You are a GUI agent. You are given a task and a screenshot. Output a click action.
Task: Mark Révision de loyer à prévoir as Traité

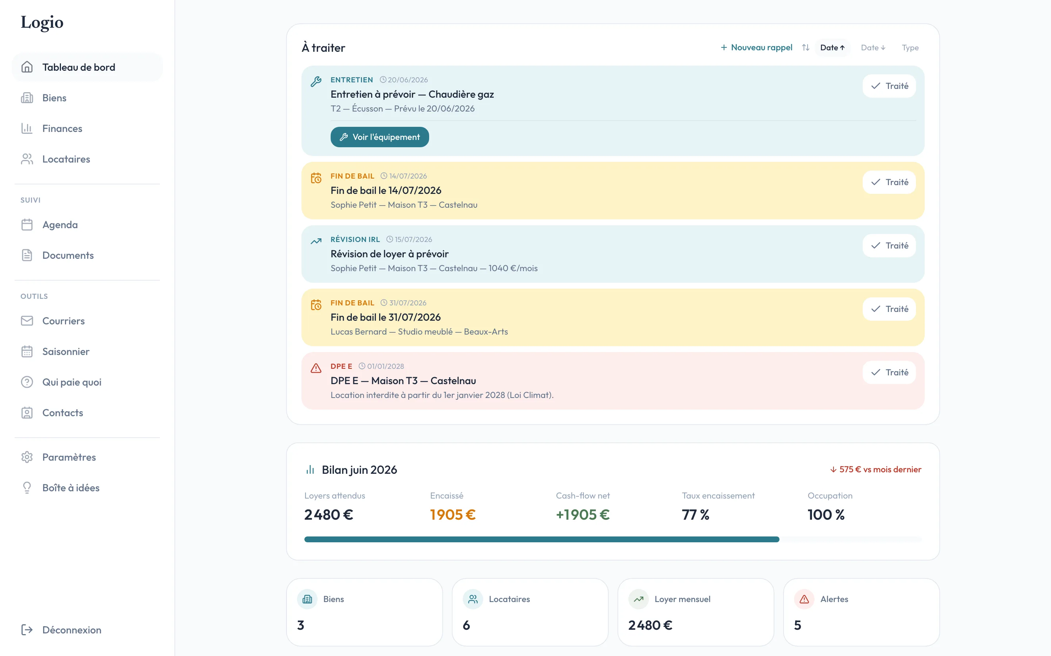click(x=889, y=246)
